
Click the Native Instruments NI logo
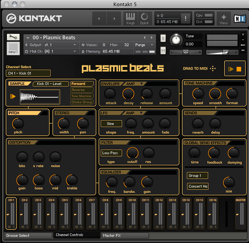click(240, 18)
